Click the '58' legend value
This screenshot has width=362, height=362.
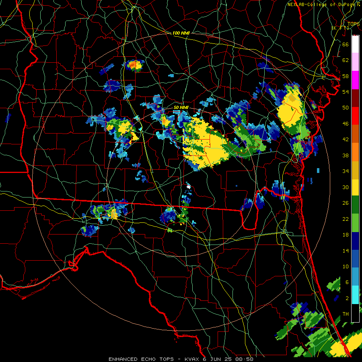(346, 76)
